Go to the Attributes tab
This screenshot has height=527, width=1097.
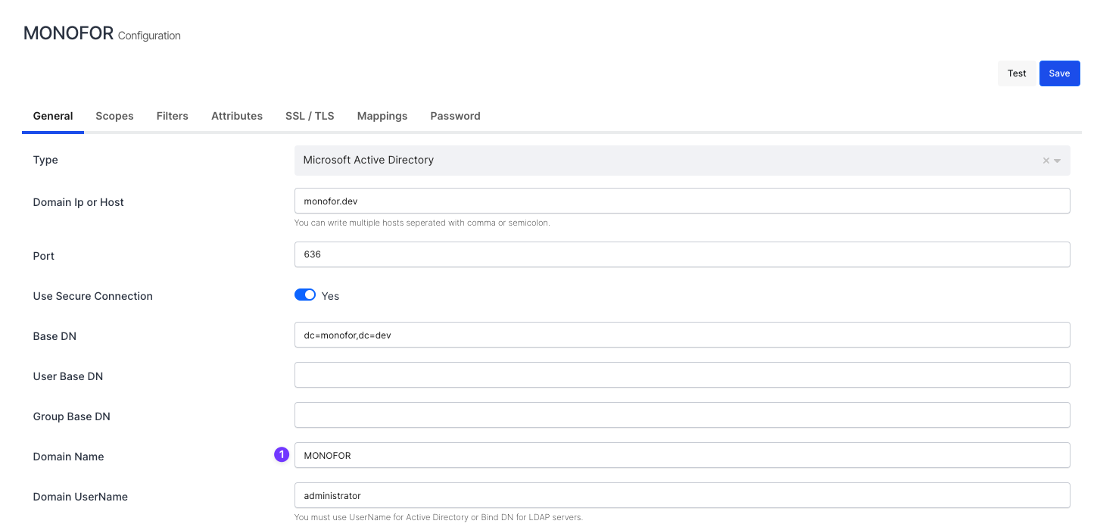pos(237,116)
